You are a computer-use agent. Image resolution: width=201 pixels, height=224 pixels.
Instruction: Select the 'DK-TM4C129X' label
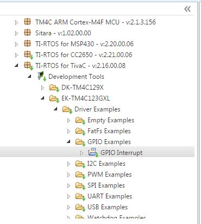tap(83, 88)
